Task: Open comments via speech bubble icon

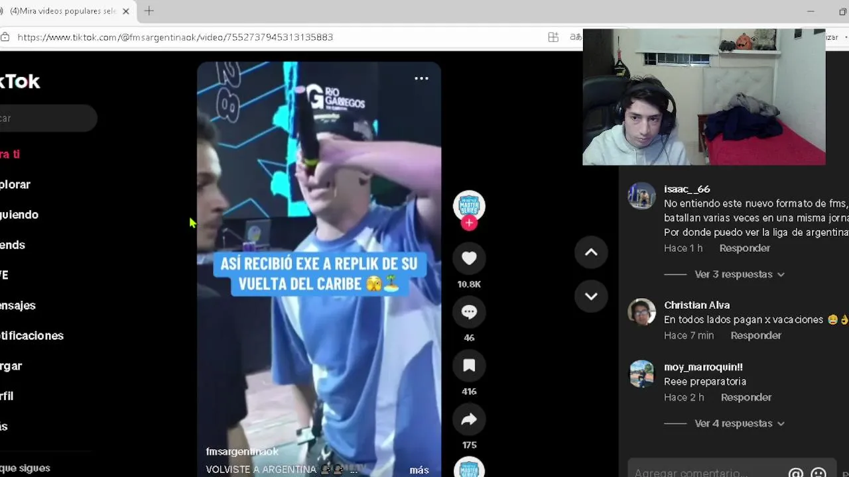Action: pos(469,312)
